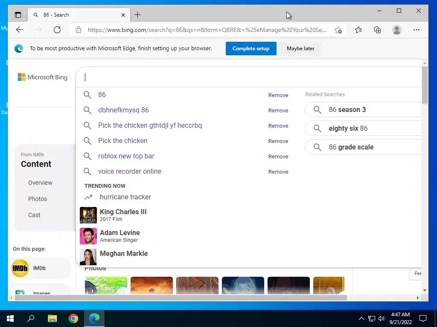Jump to Cast in Content panel
Screen dimensions: 437x327
pyautogui.click(x=34, y=215)
